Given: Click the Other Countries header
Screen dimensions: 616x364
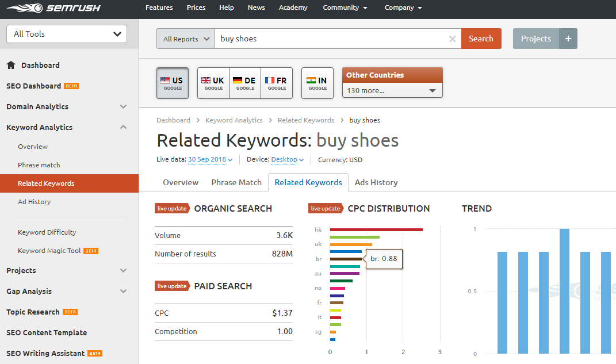Looking at the screenshot, I should tap(392, 75).
